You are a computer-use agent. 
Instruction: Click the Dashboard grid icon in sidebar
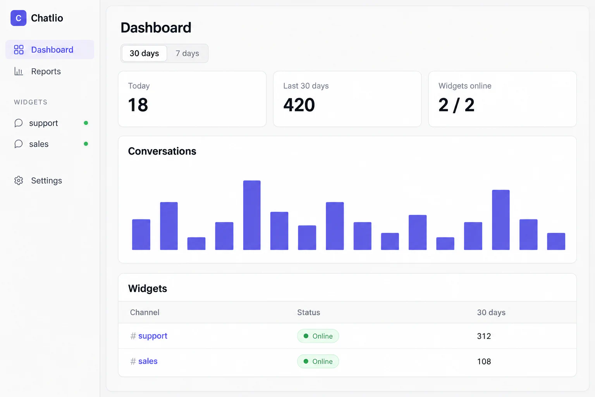tap(19, 50)
